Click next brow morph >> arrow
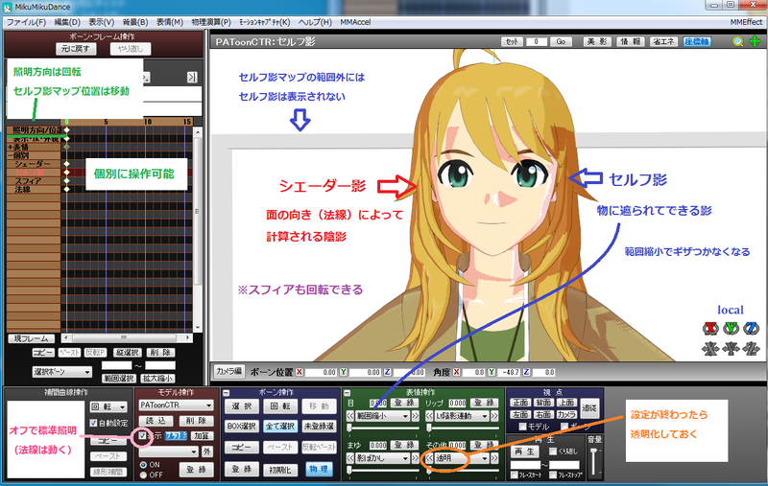The height and width of the screenshot is (486, 768). click(416, 458)
